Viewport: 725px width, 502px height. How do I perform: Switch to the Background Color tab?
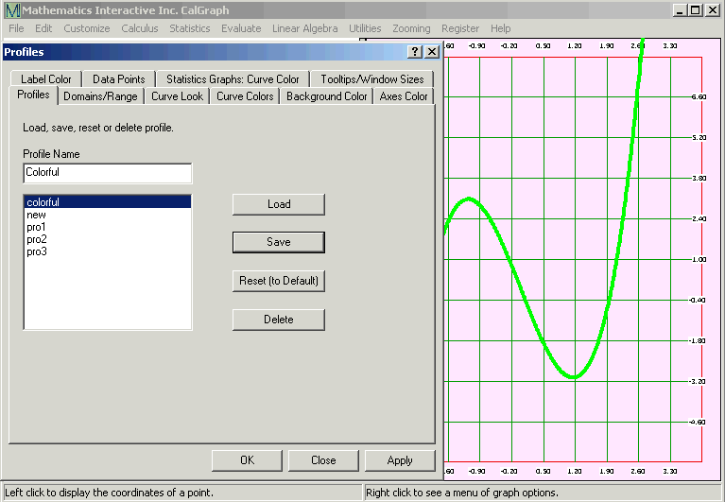pyautogui.click(x=326, y=96)
